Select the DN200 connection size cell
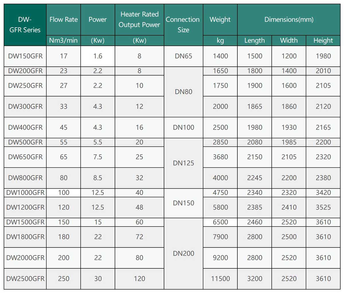The image size is (344, 293). pyautogui.click(x=183, y=253)
